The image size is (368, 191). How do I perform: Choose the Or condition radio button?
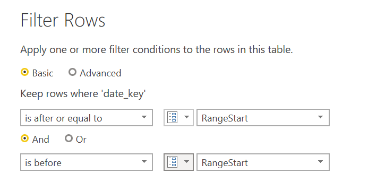pyautogui.click(x=69, y=138)
